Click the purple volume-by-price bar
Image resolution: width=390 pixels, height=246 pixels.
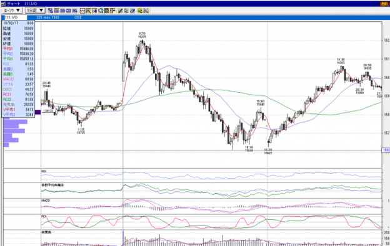37,112
